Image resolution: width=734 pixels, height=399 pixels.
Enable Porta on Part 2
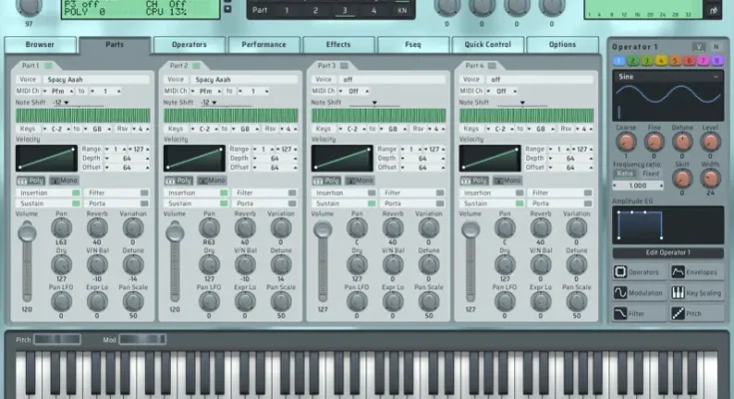[292, 203]
